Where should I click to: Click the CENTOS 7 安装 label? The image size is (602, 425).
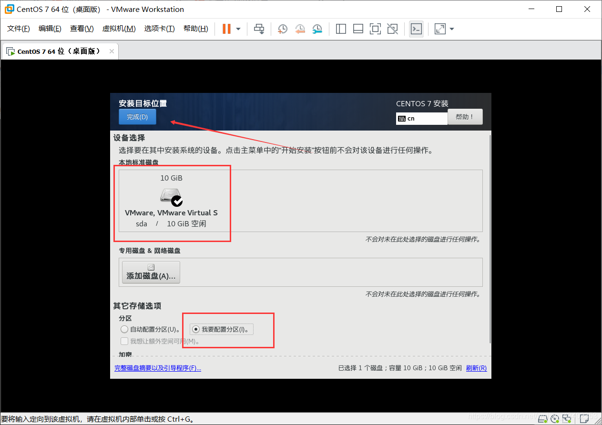tap(422, 103)
